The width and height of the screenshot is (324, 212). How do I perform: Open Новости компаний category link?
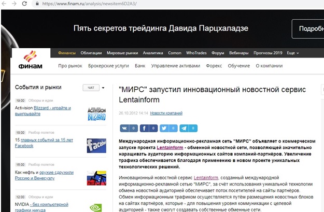click(166, 113)
